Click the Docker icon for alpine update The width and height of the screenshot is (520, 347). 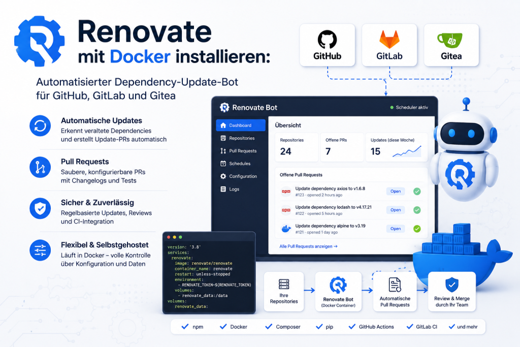(x=286, y=229)
